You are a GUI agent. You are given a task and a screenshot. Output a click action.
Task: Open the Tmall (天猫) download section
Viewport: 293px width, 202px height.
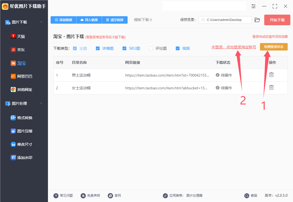pyautogui.click(x=18, y=36)
